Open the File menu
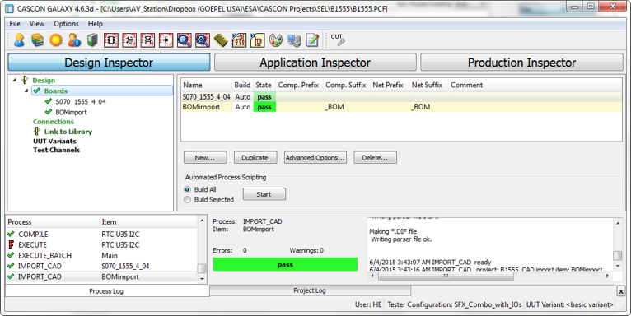 15,24
